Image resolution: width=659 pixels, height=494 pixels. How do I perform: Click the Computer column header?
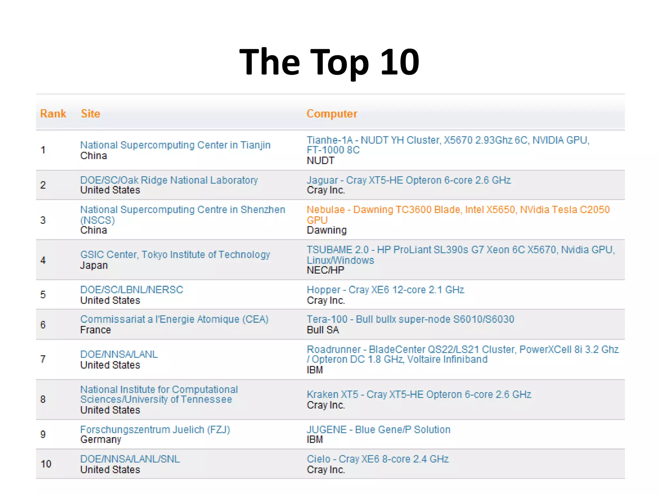332,114
